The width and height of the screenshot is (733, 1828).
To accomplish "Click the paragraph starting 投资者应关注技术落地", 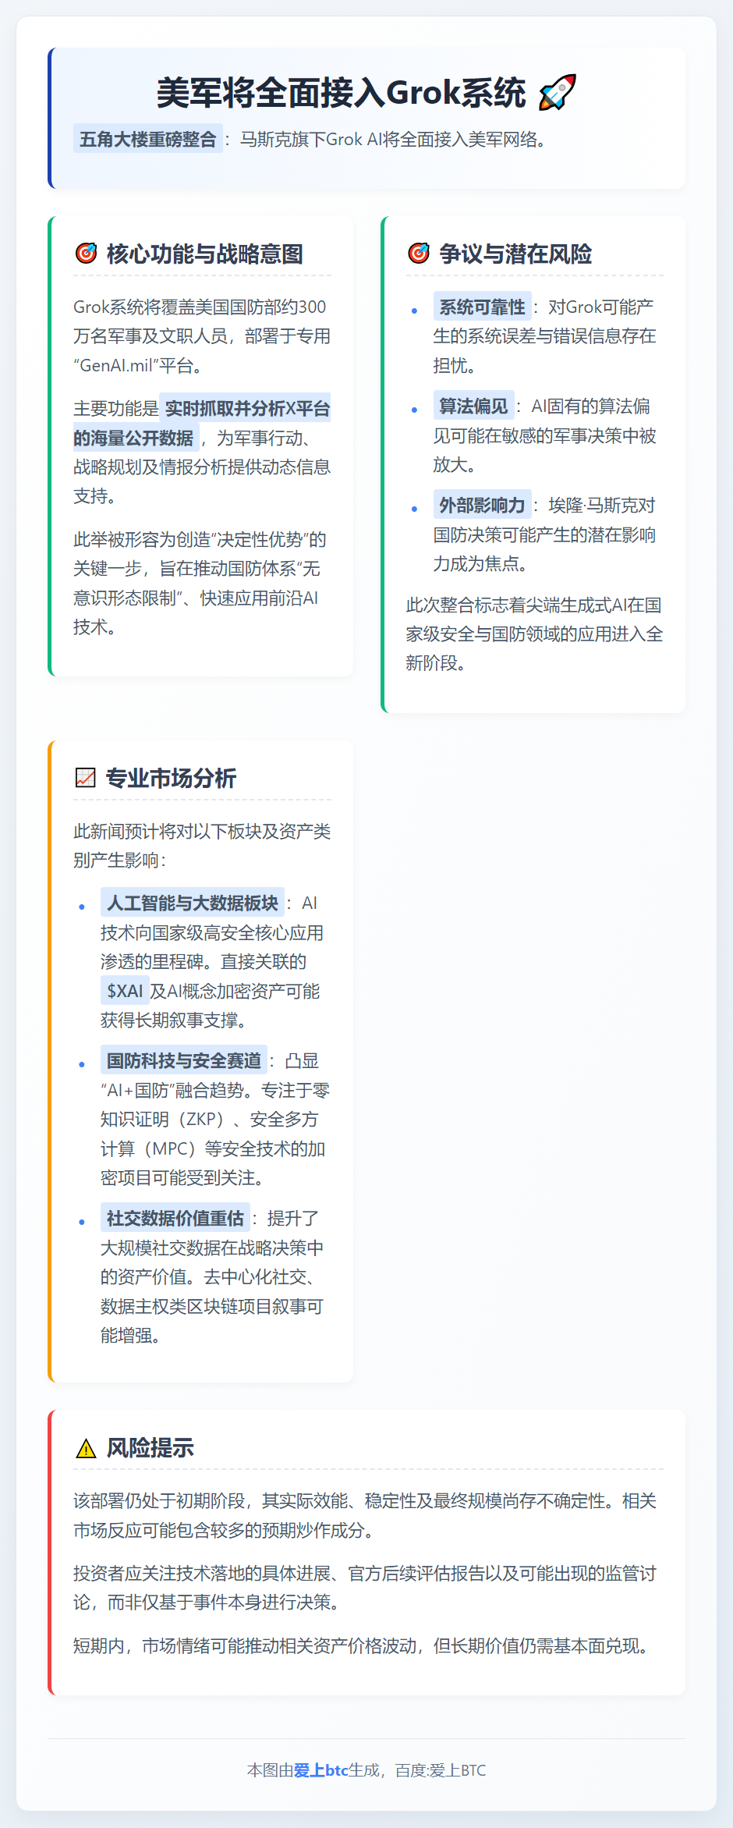I will (366, 1588).
